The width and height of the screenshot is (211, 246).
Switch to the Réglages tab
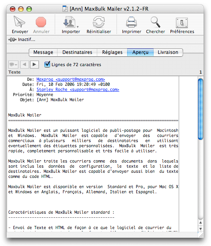point(112,52)
